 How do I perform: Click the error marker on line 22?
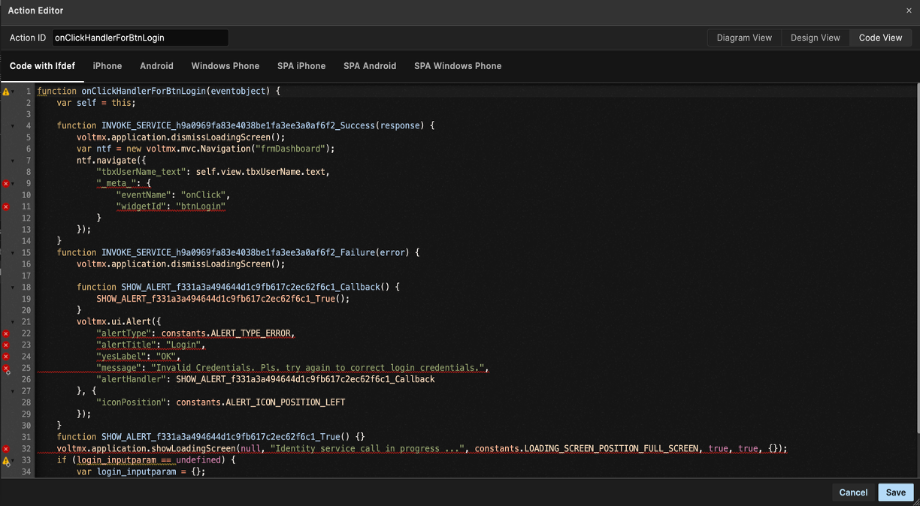[x=6, y=333]
